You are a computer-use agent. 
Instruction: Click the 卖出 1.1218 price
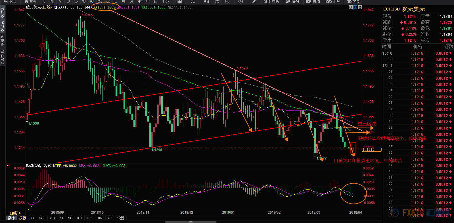(x=410, y=40)
